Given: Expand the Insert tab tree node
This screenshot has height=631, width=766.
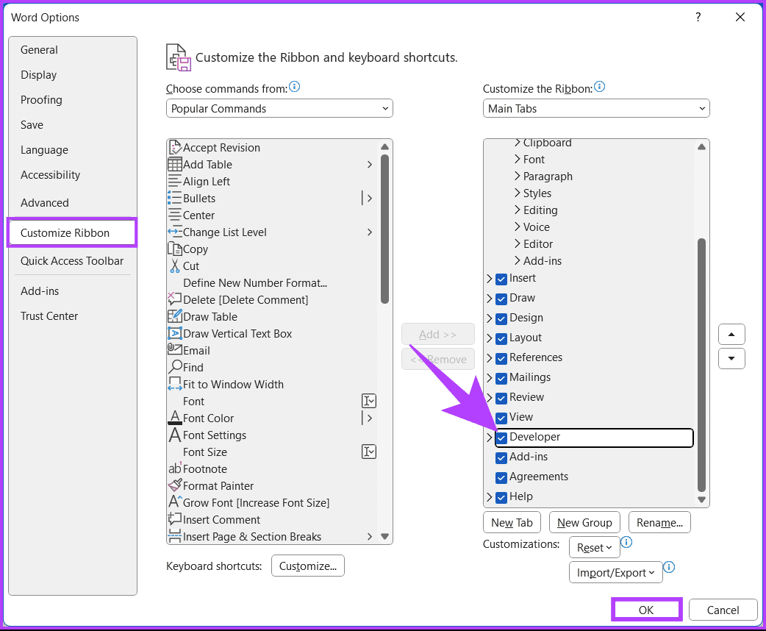Looking at the screenshot, I should 490,279.
